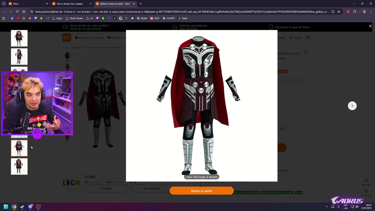The height and width of the screenshot is (211, 375).
Task: Close the image gallery overlay
Action: (x=370, y=26)
